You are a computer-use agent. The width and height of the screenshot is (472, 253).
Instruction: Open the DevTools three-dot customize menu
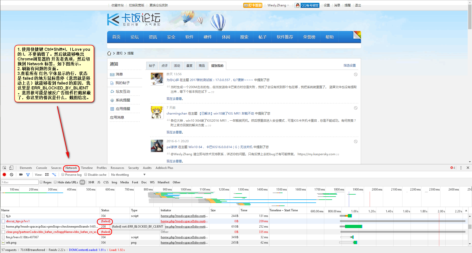tap(461, 168)
